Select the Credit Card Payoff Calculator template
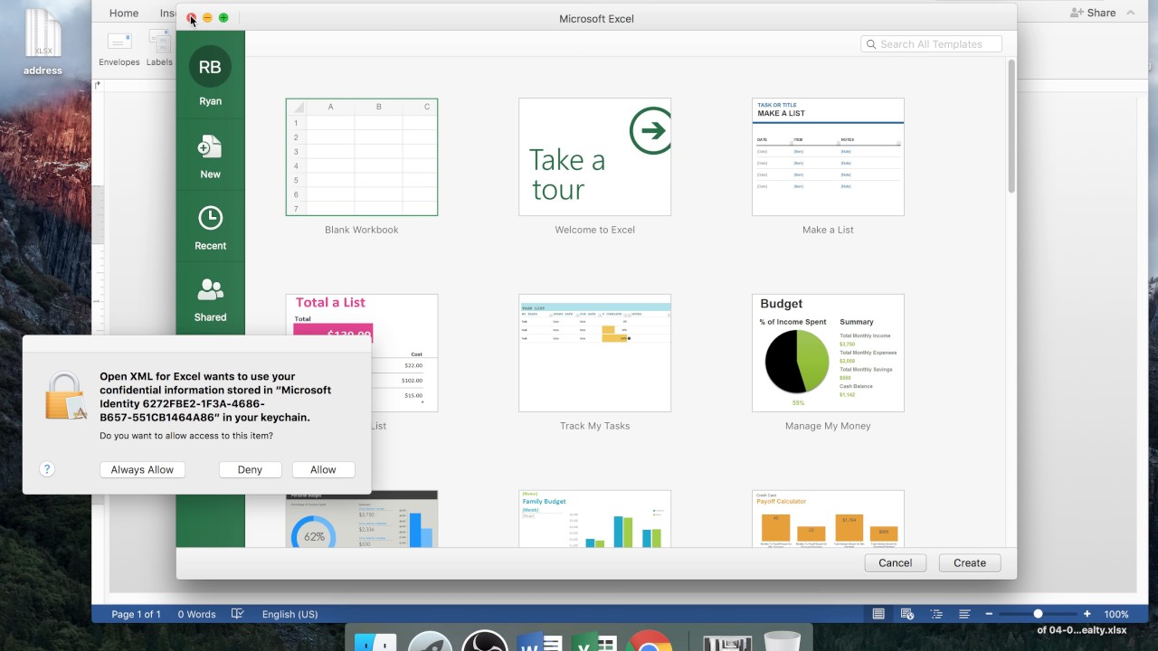1158x651 pixels. pos(828,519)
